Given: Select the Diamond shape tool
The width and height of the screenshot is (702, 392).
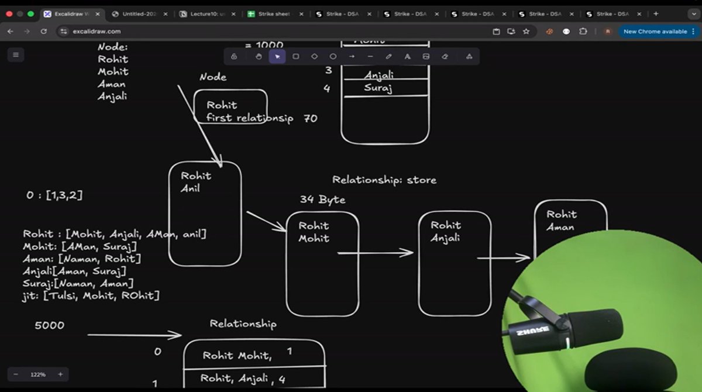Looking at the screenshot, I should tap(314, 57).
